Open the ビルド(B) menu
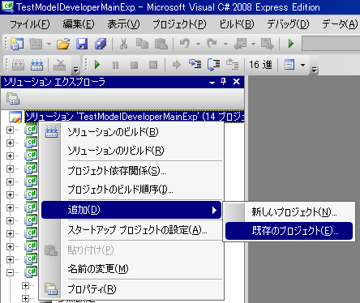Viewport: 360px width, 303px height. click(x=237, y=24)
